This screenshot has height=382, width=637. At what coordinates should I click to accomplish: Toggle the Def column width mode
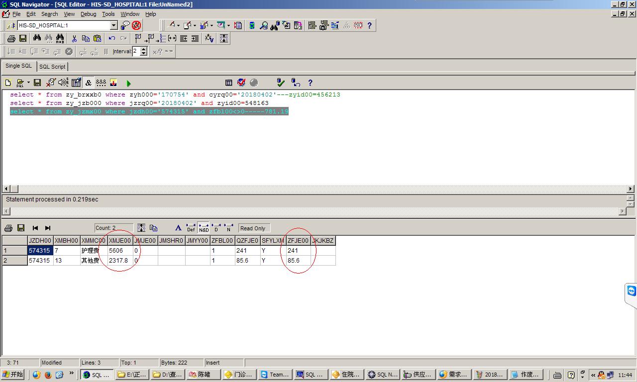click(x=191, y=228)
